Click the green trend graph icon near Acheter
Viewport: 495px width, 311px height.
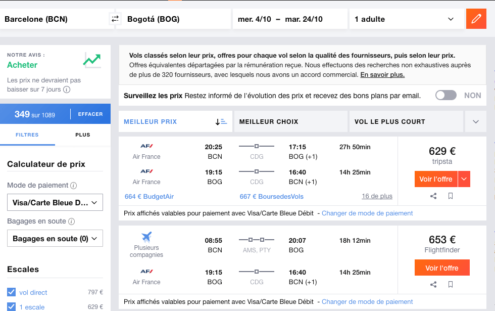point(92,60)
